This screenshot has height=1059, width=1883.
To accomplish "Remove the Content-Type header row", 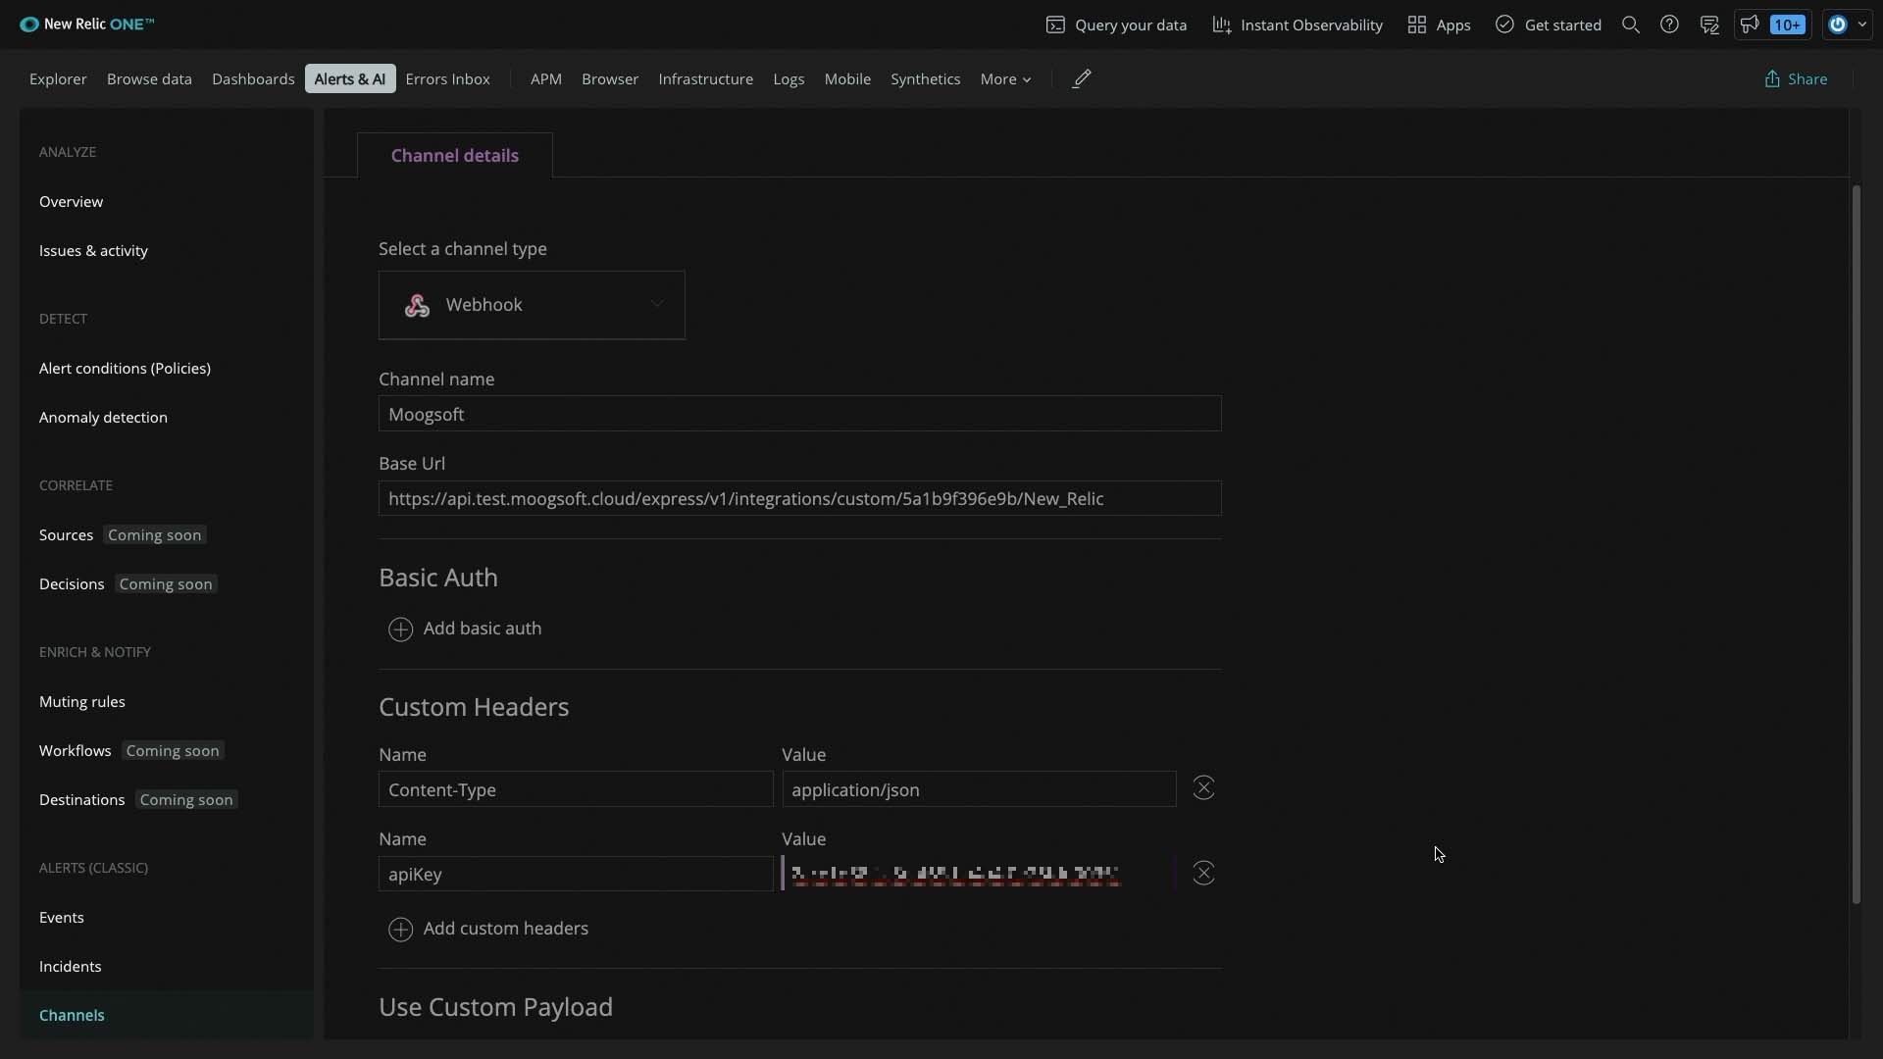I will click(x=1203, y=788).
